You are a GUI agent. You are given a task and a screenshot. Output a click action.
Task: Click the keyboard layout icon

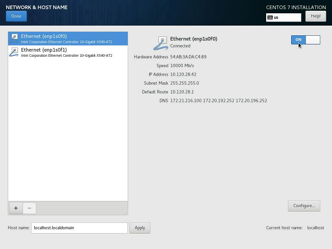tap(270, 17)
